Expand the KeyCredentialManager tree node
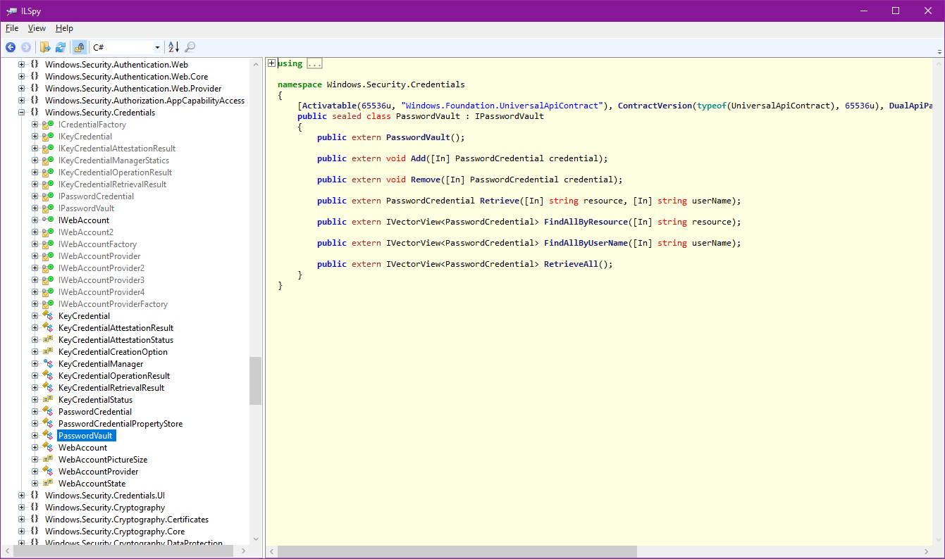This screenshot has height=559, width=945. point(35,364)
